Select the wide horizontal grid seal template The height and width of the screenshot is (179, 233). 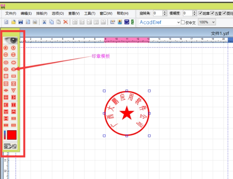click(14, 76)
